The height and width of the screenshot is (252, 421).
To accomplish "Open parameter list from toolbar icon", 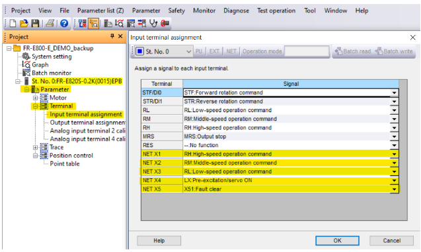I will pyautogui.click(x=108, y=23).
